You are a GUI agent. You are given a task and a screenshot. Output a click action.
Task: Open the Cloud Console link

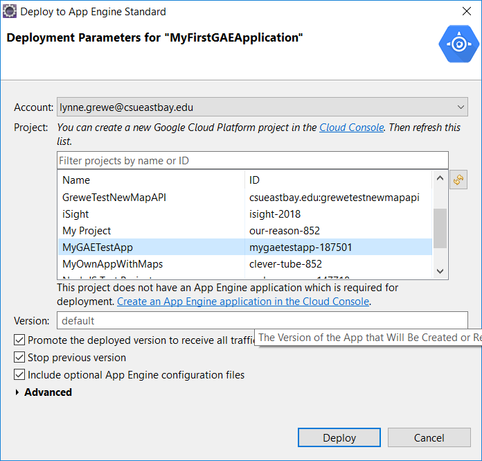[x=351, y=128]
